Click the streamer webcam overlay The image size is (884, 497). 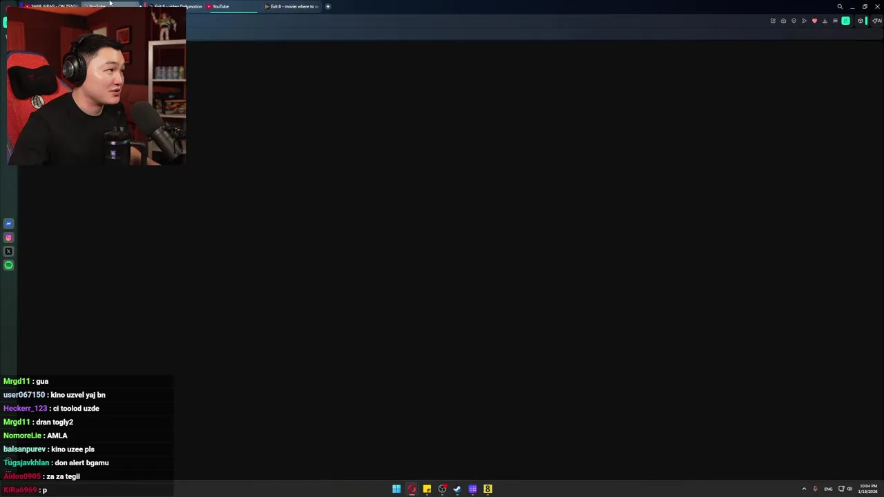coord(97,86)
